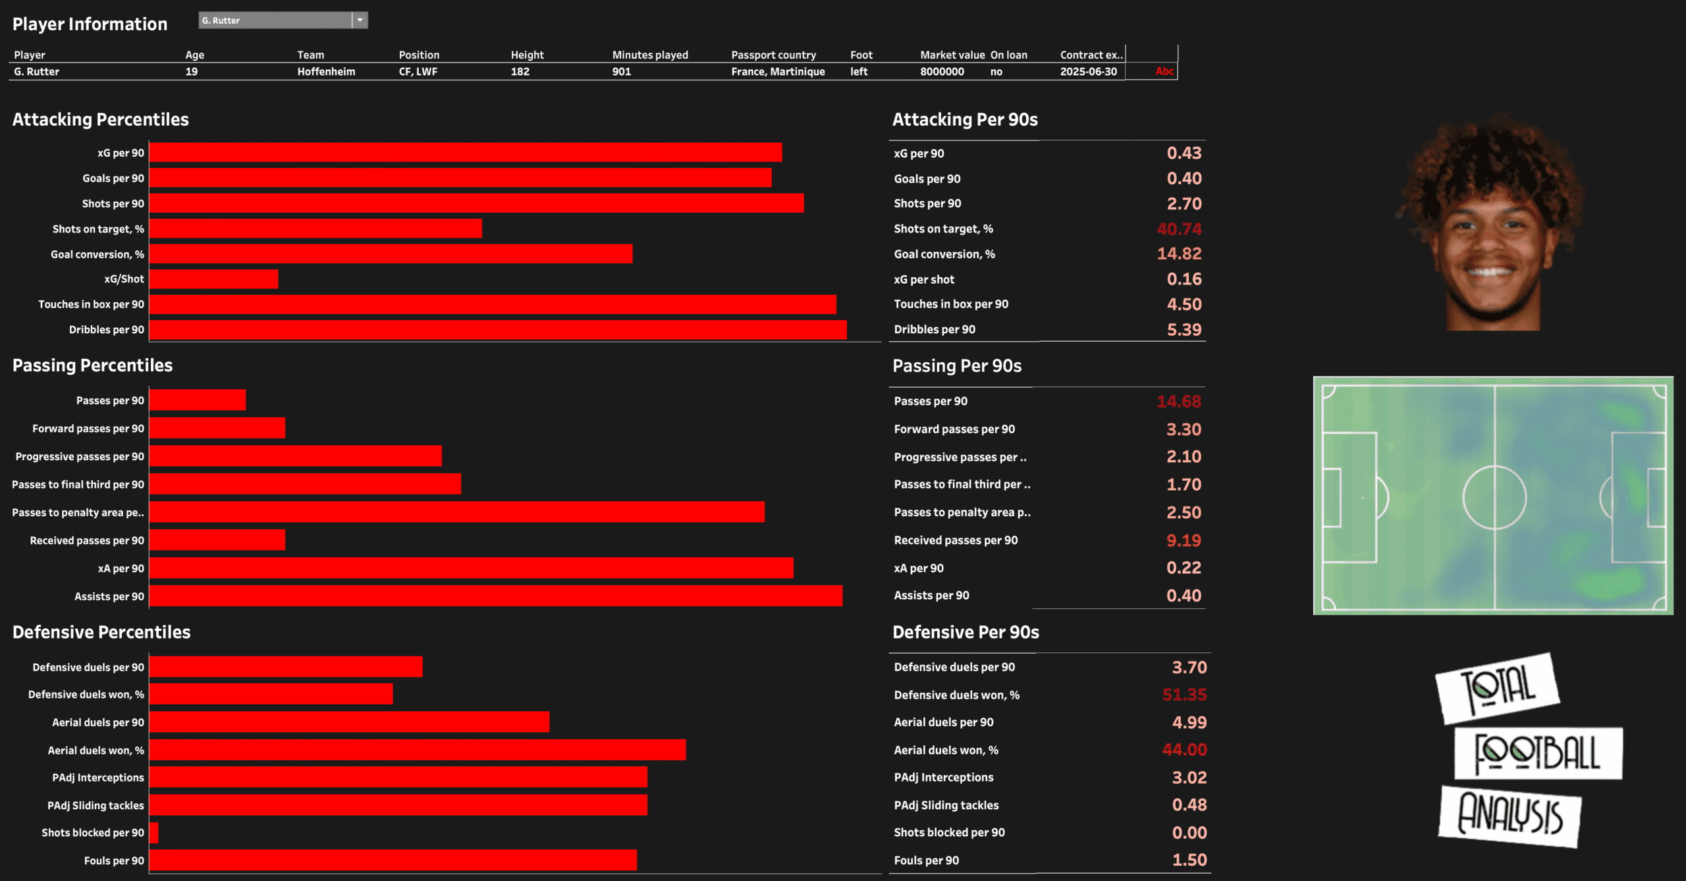Open the G. Rutter player dropdown arrow

[360, 20]
